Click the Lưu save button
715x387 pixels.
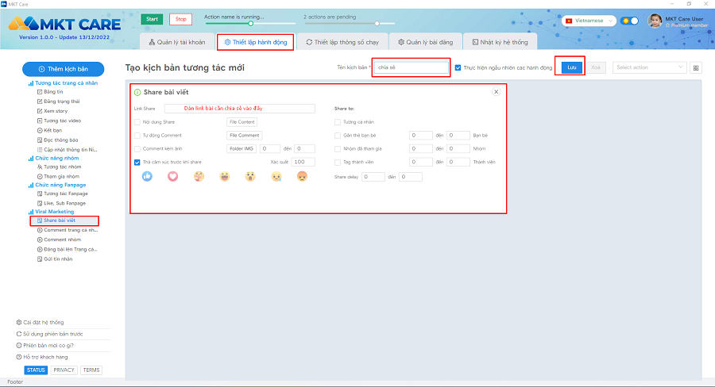[x=570, y=68]
